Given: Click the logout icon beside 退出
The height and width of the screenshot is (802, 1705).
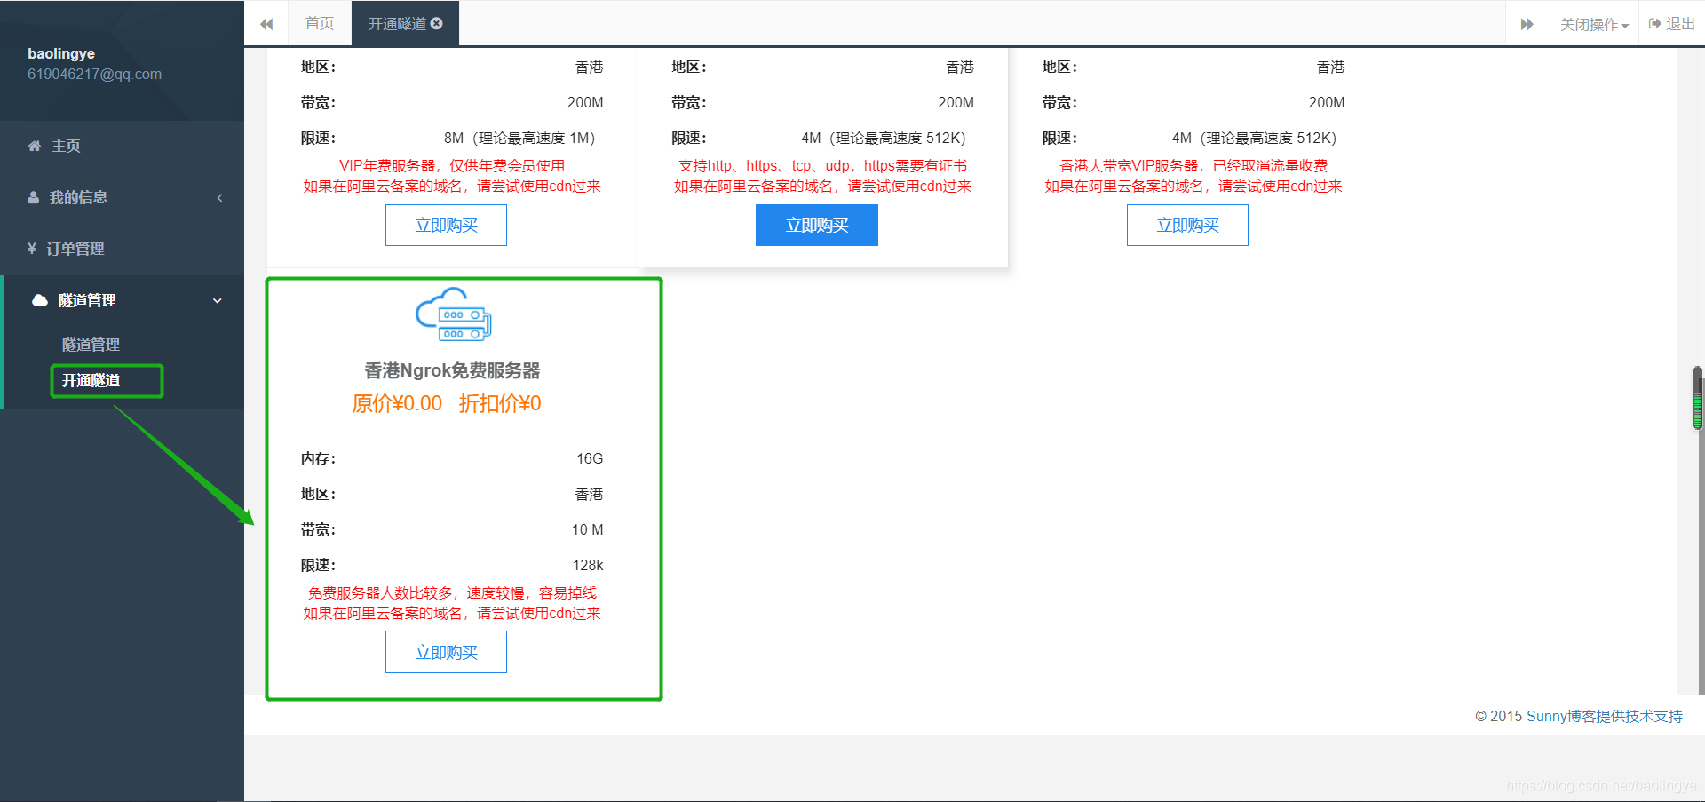Looking at the screenshot, I should pyautogui.click(x=1653, y=23).
